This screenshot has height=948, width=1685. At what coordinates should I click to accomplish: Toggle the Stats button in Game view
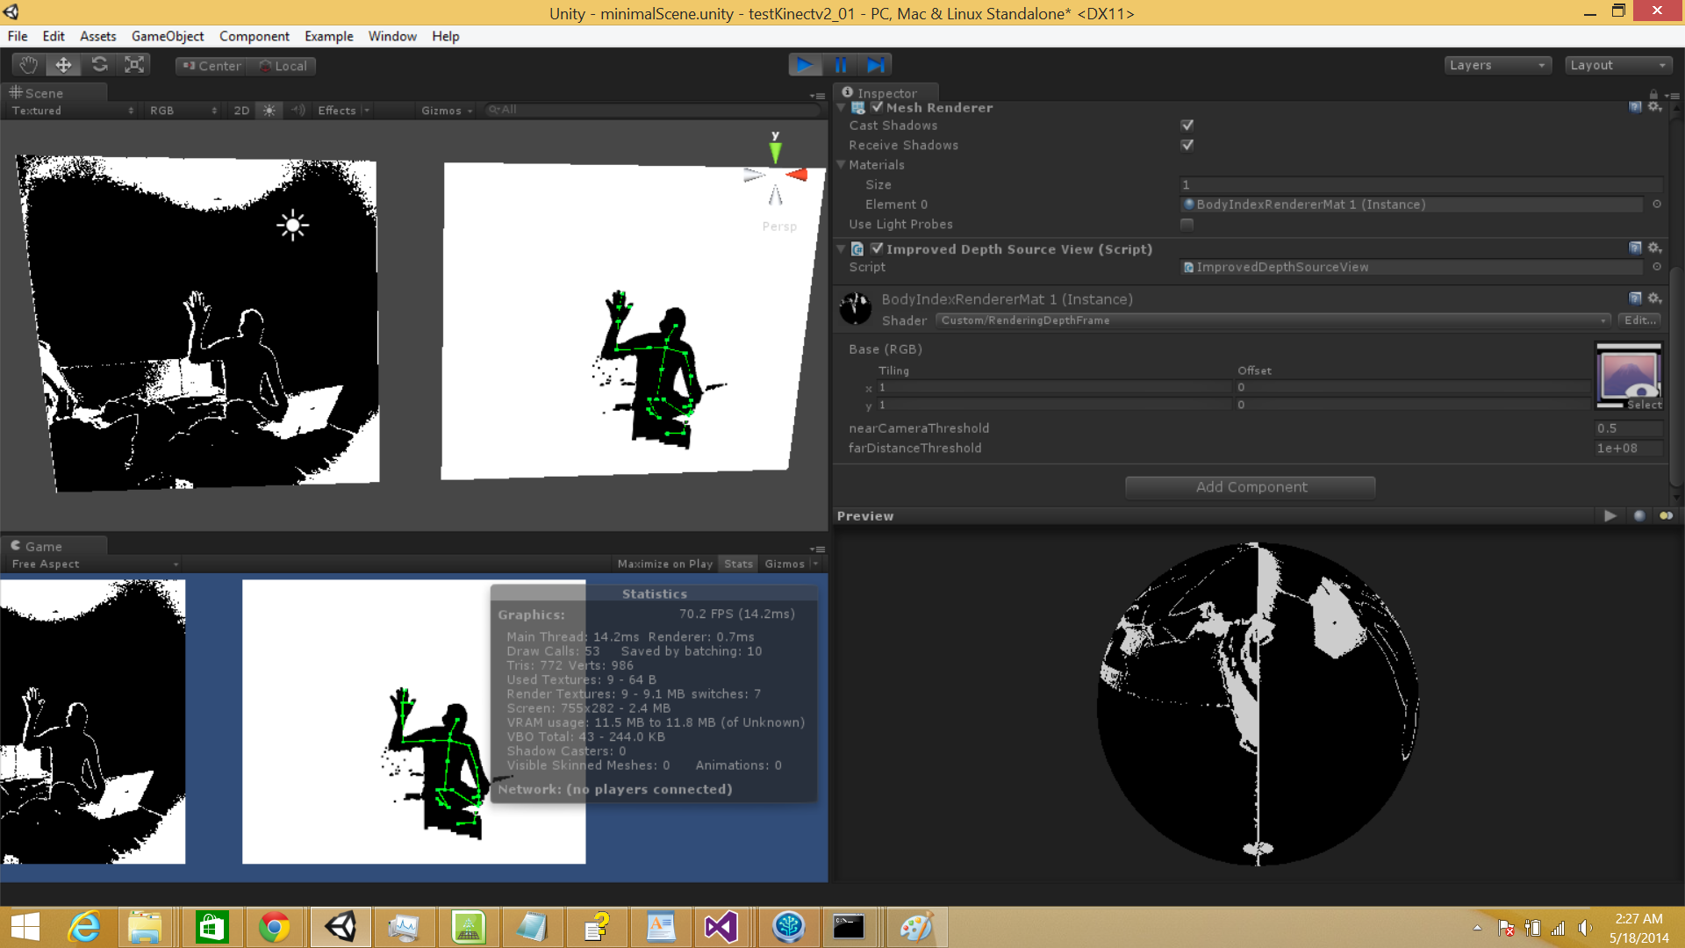tap(738, 564)
